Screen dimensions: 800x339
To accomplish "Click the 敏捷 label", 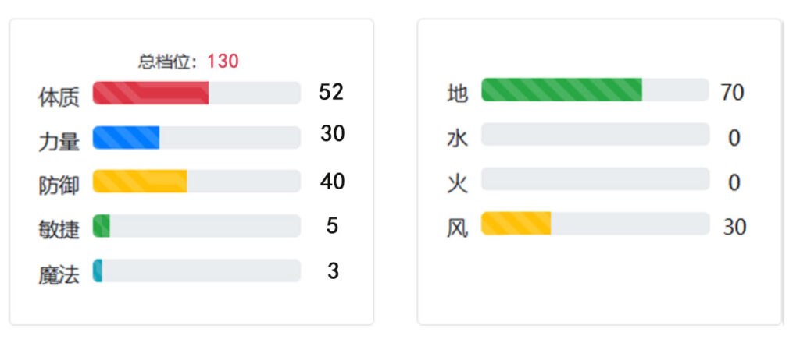I will pyautogui.click(x=59, y=230).
